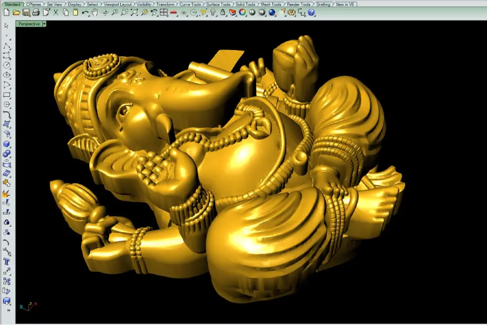Expand the sidebar overflow chevrons

click(8, 310)
